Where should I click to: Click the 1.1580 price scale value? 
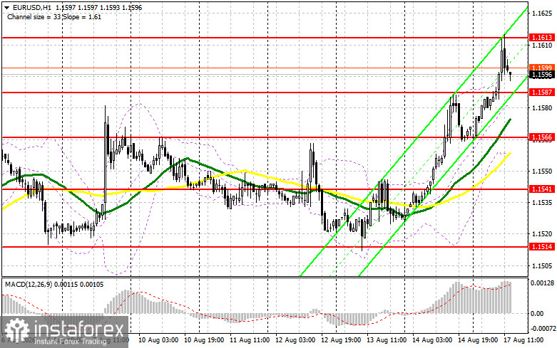[542, 108]
